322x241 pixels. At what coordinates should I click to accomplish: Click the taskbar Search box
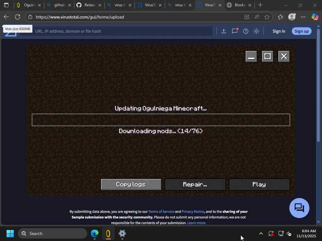point(53,233)
